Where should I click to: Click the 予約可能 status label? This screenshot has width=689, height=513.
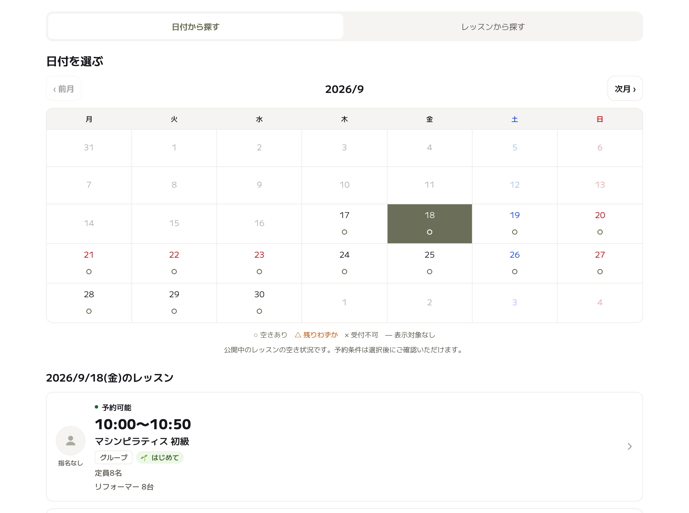pos(117,407)
